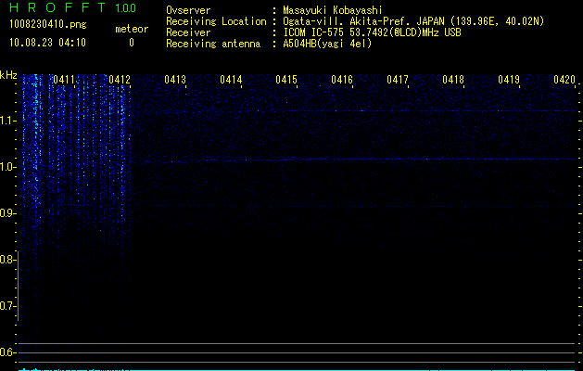Click receiver value ICOM IC-575 53.7492 MHz USB

coord(372,32)
